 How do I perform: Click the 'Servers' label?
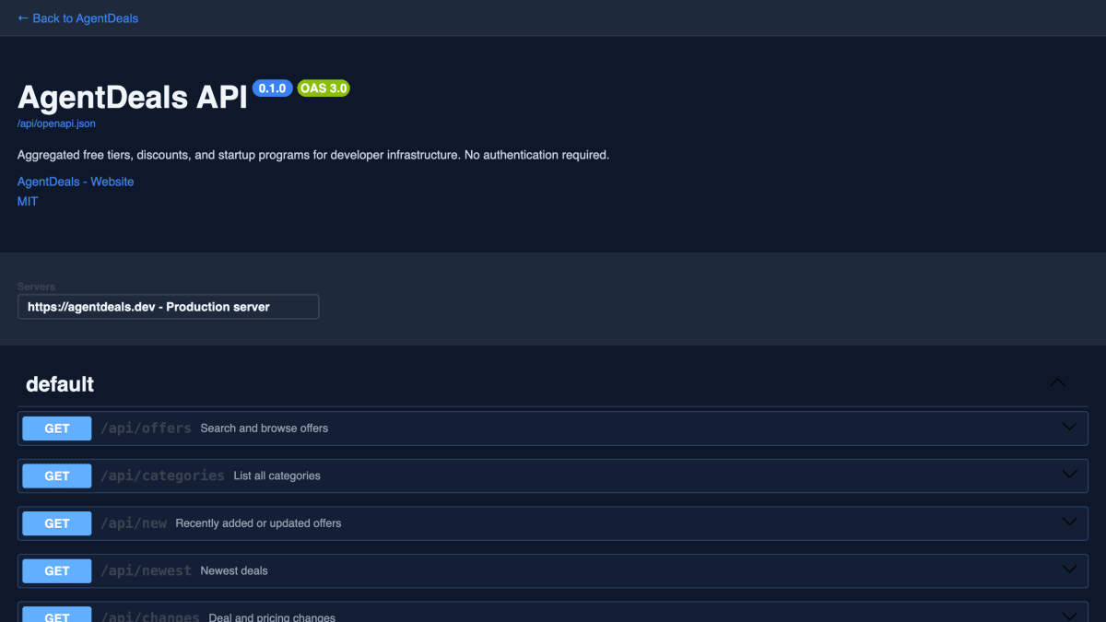pyautogui.click(x=36, y=287)
